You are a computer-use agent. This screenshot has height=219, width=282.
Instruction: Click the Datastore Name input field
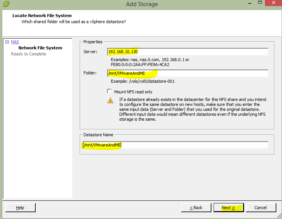click(x=175, y=145)
